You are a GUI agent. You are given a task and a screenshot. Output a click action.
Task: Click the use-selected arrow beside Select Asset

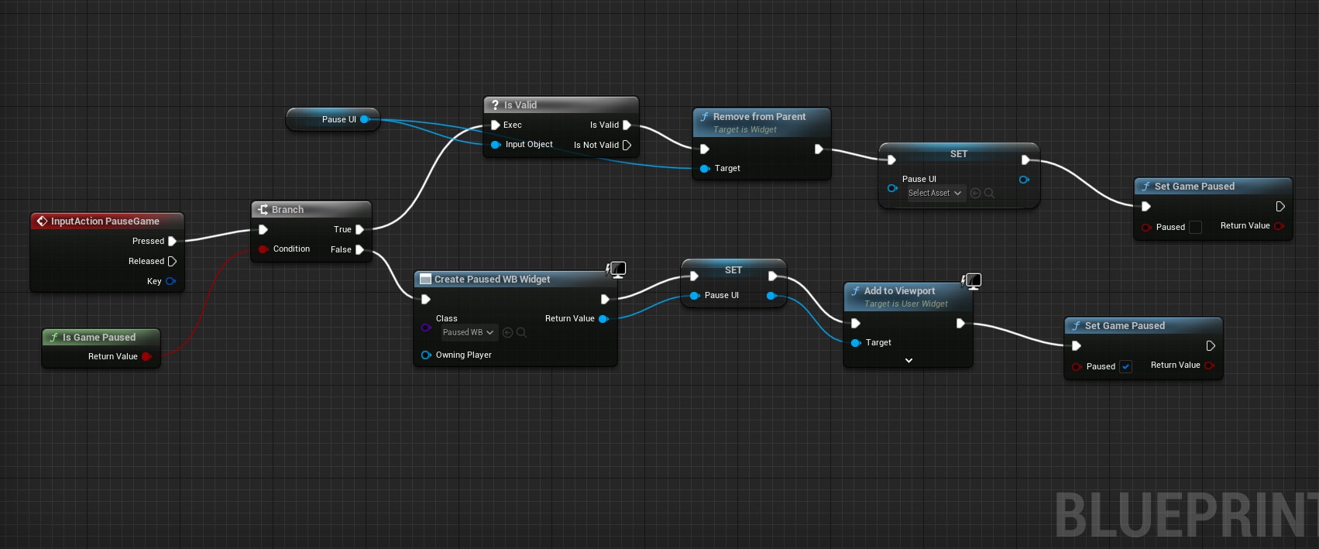click(975, 193)
